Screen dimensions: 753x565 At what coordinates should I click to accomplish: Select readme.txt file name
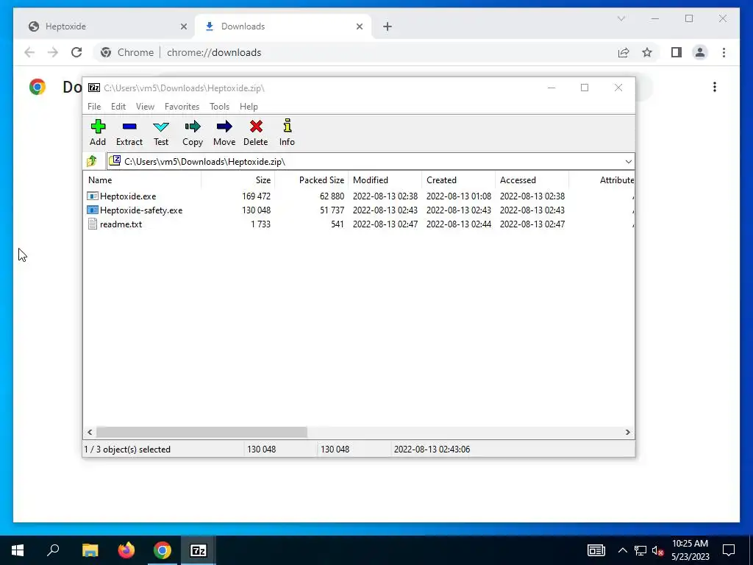click(x=121, y=224)
